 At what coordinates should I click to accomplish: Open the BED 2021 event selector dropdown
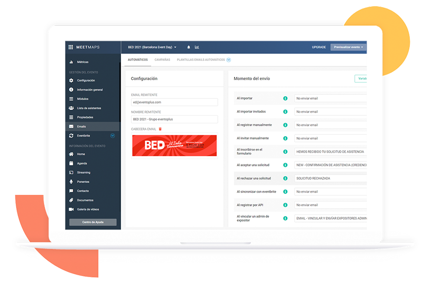point(152,47)
